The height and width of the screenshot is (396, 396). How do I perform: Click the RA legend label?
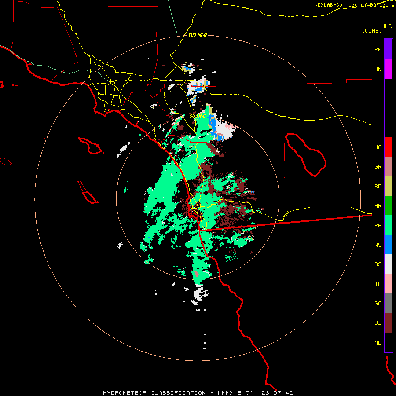pos(378,226)
